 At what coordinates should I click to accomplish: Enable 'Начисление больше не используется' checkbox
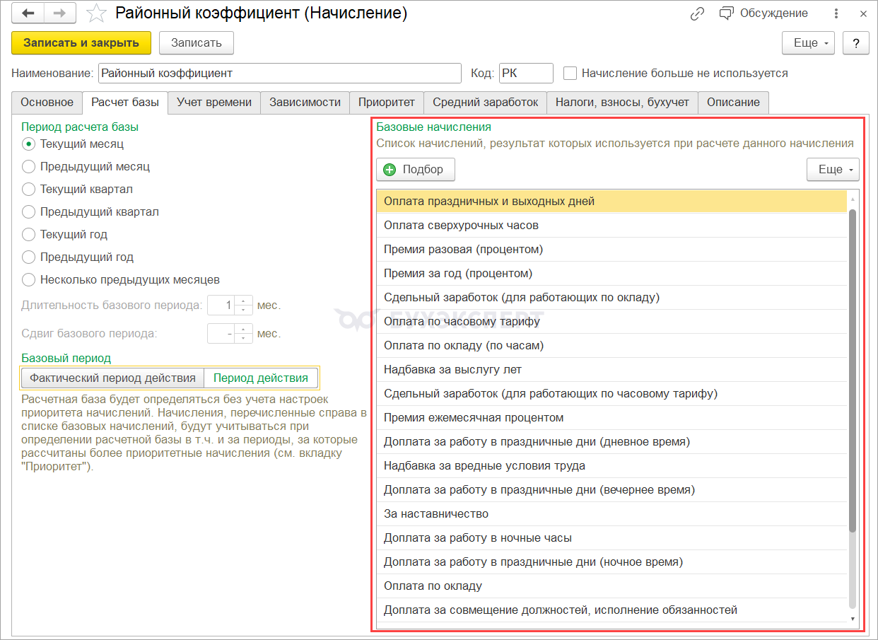click(570, 73)
